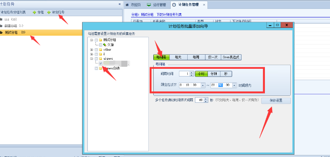Select the 秒 interval unit

tap(226, 74)
